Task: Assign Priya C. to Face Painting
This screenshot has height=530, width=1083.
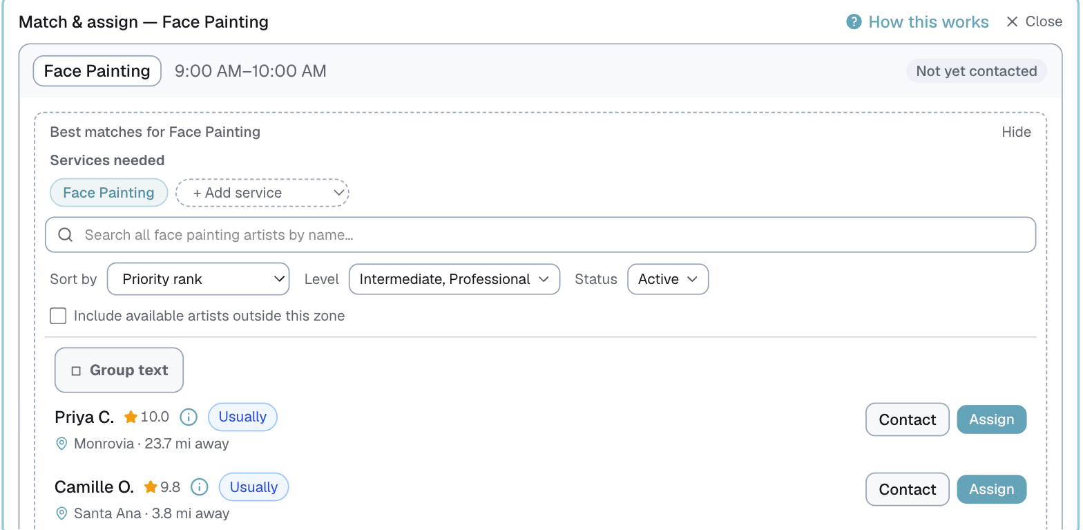Action: coord(992,419)
